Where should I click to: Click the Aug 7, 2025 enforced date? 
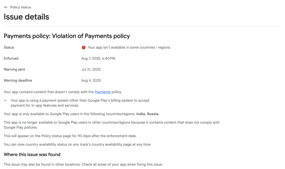[98, 58]
